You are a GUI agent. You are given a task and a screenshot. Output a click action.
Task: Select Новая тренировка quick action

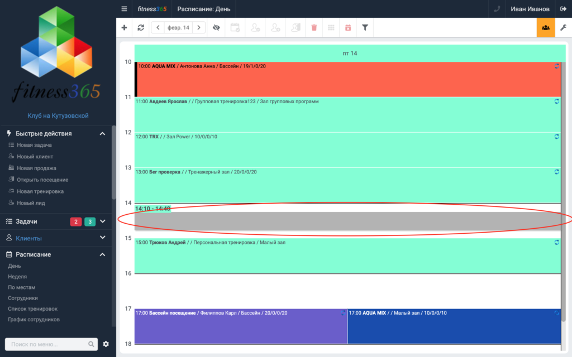click(x=40, y=192)
